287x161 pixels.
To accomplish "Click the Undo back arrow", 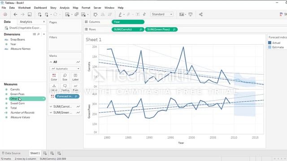I will [15, 14].
